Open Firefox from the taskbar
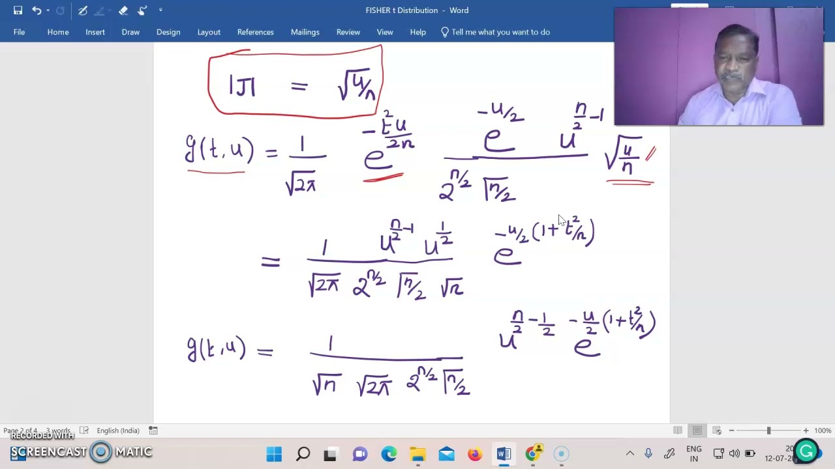Viewport: 835px width, 469px height. point(475,454)
